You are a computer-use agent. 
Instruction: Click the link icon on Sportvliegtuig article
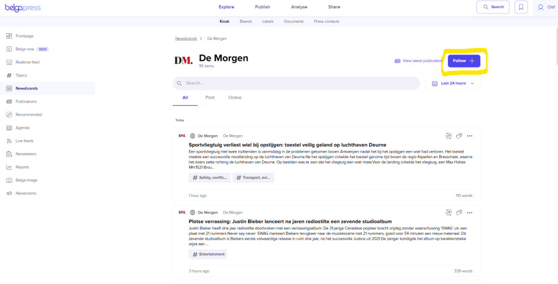(x=459, y=136)
